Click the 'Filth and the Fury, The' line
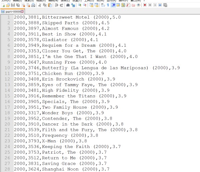The image size is (200, 172). tap(76, 130)
